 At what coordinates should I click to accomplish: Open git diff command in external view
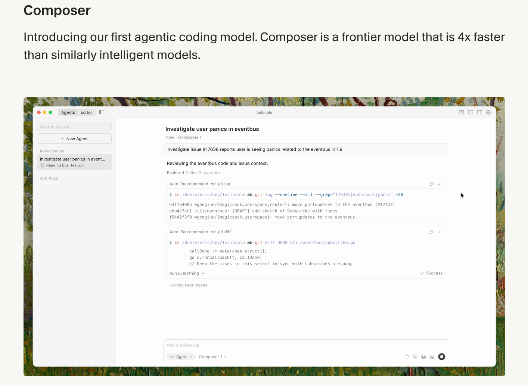pos(431,232)
